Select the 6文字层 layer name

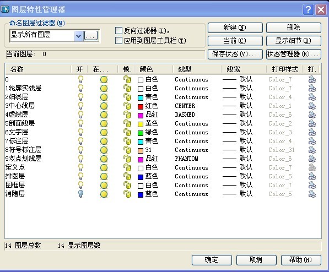(x=17, y=132)
